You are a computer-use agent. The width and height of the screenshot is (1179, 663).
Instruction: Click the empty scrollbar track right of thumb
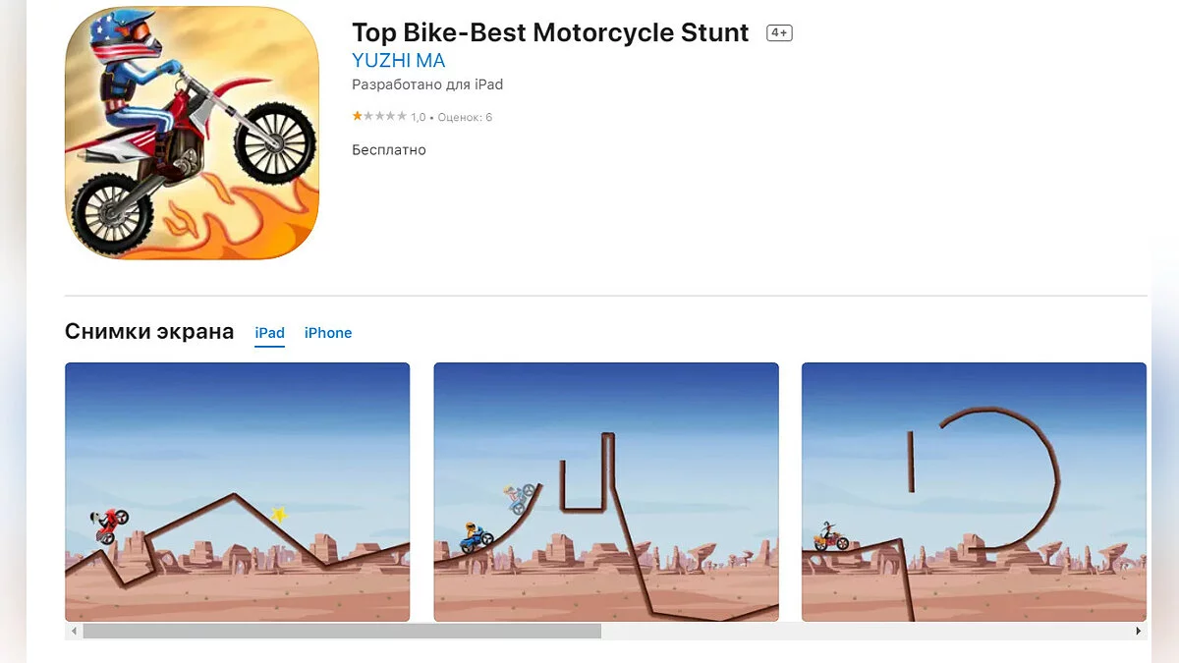865,632
